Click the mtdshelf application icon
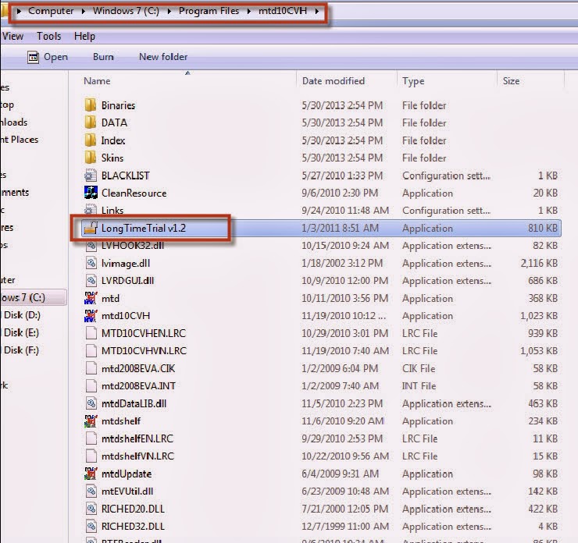 (x=91, y=421)
